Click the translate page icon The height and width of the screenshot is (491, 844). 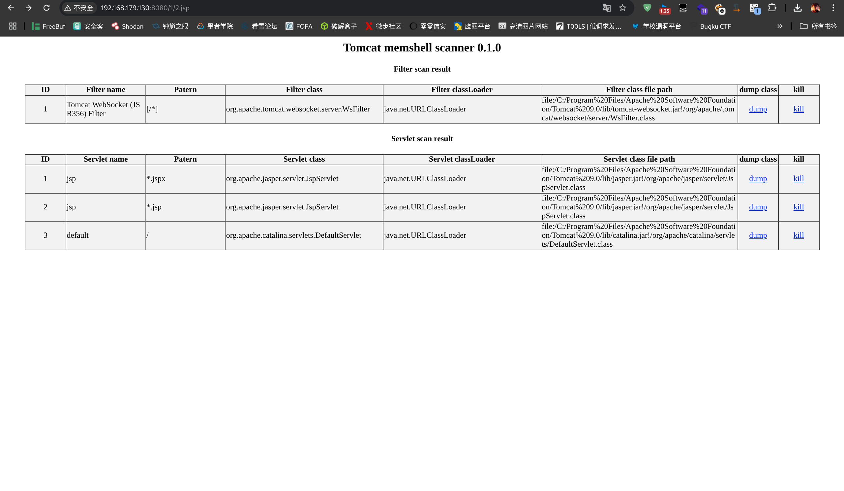click(x=607, y=8)
